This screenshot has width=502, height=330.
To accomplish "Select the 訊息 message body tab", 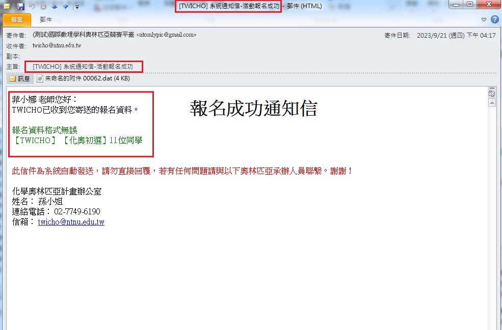I will click(19, 79).
